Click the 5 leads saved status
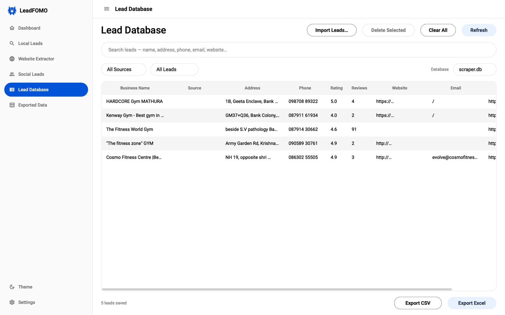Image resolution: width=505 pixels, height=315 pixels. (114, 303)
